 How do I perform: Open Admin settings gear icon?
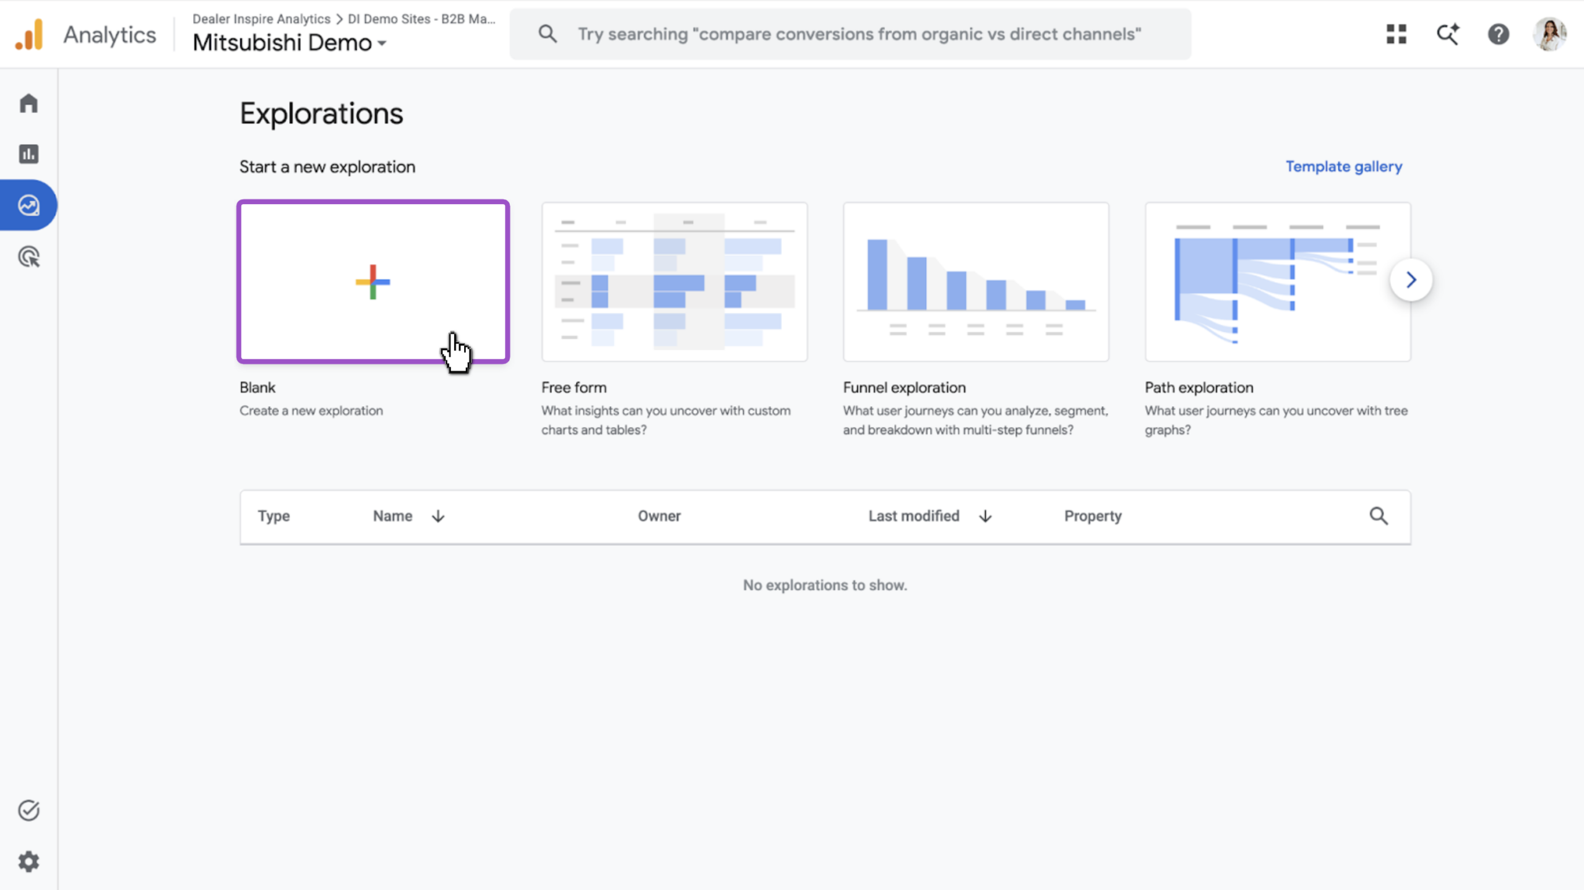[28, 862]
